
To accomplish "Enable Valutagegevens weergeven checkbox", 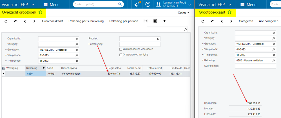I will 121,49.
